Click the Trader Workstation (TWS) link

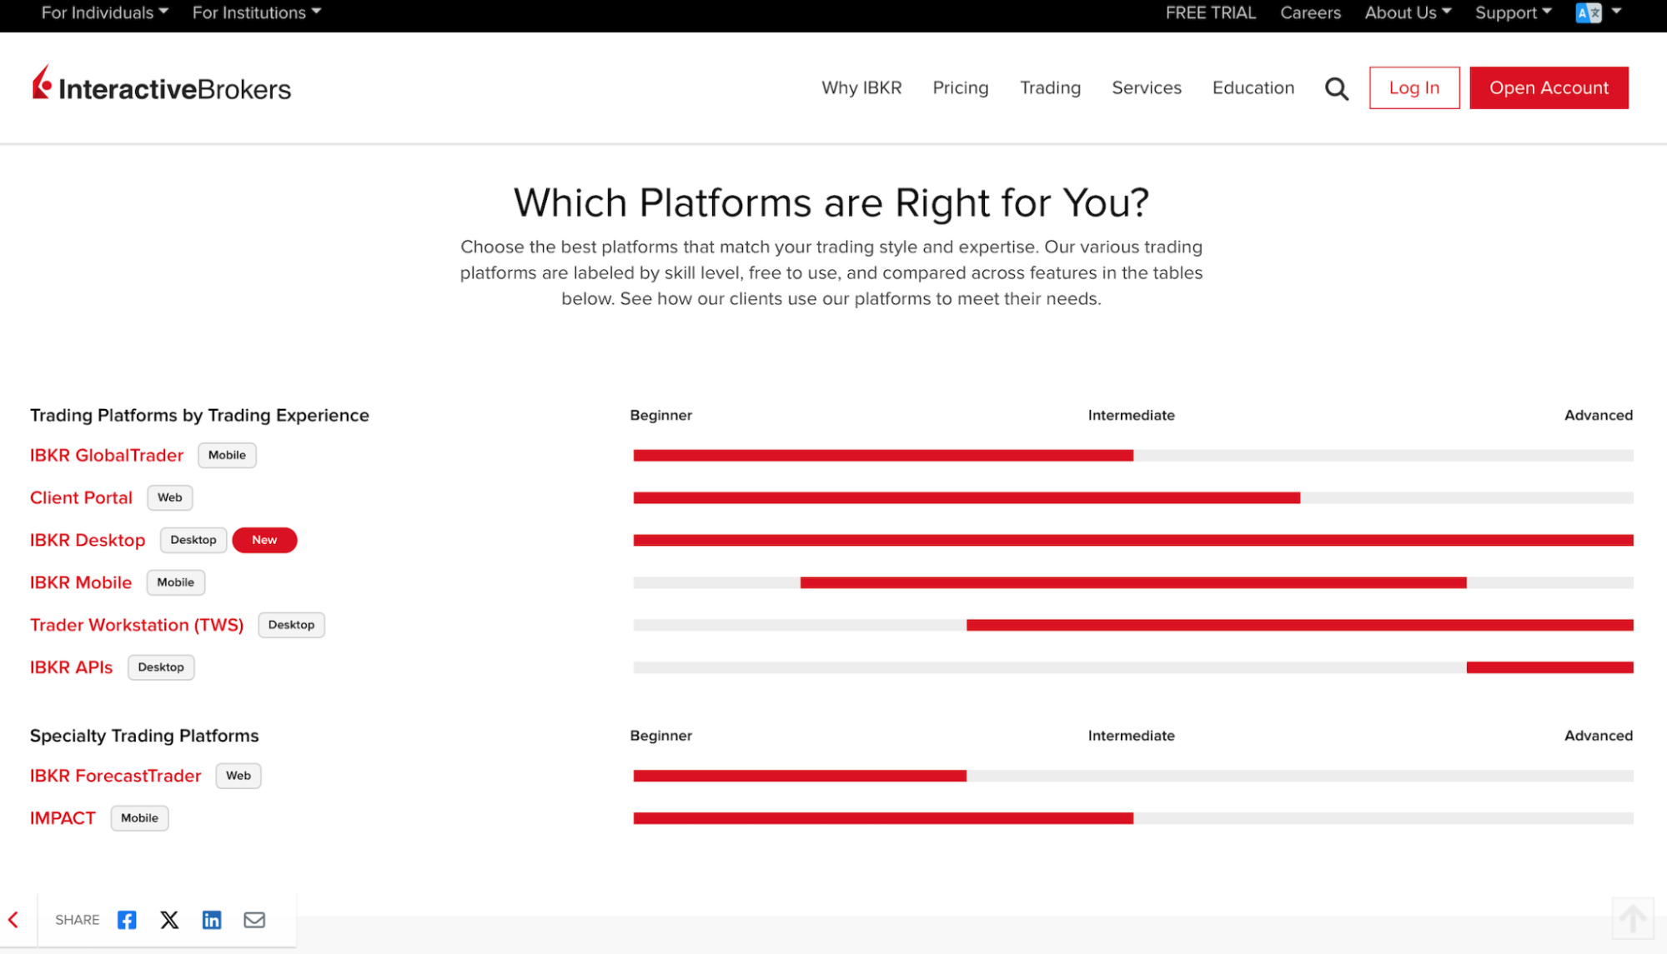pyautogui.click(x=138, y=625)
